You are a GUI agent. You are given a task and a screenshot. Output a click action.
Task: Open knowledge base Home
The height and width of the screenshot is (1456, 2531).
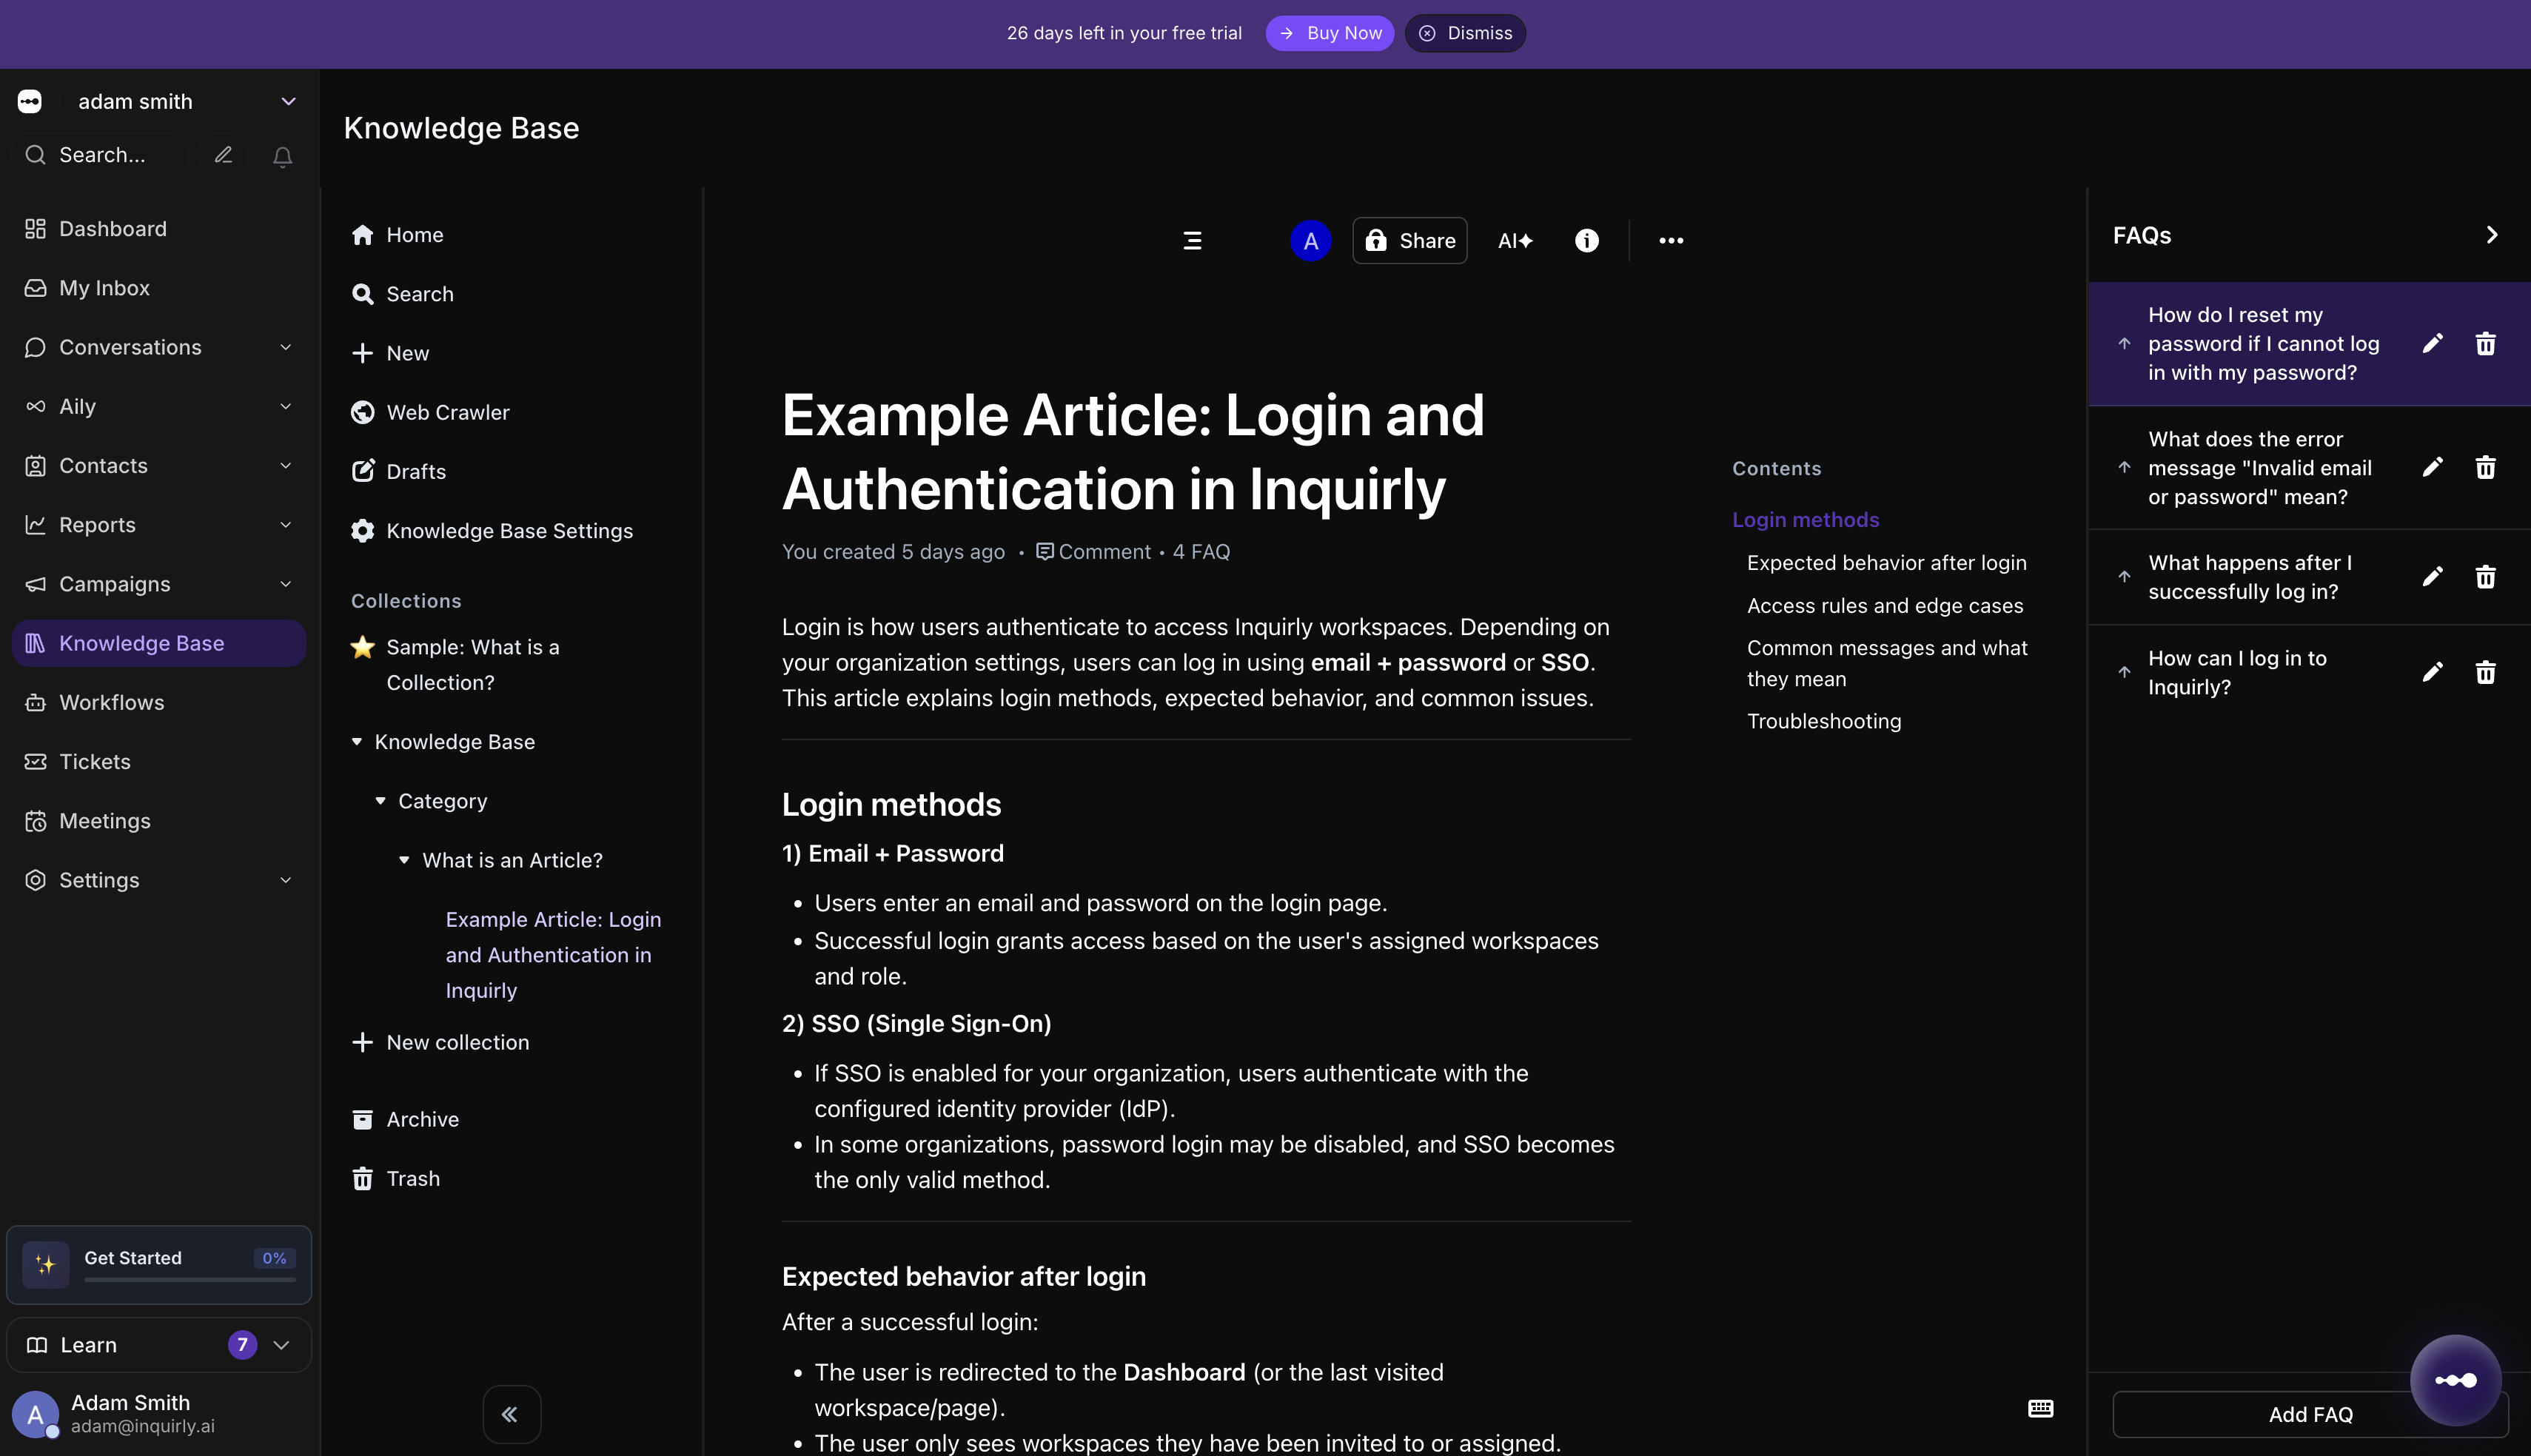[397, 235]
